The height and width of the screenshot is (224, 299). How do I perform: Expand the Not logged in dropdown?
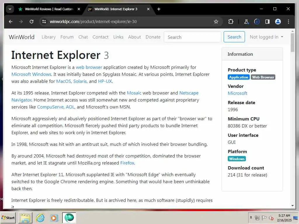tap(266, 37)
